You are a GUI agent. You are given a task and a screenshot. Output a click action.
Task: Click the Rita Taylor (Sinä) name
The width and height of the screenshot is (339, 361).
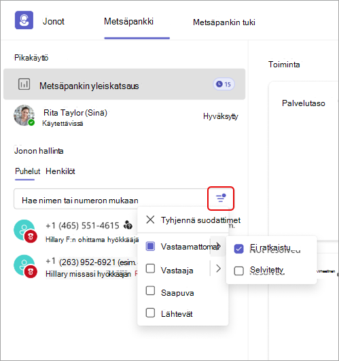point(75,113)
